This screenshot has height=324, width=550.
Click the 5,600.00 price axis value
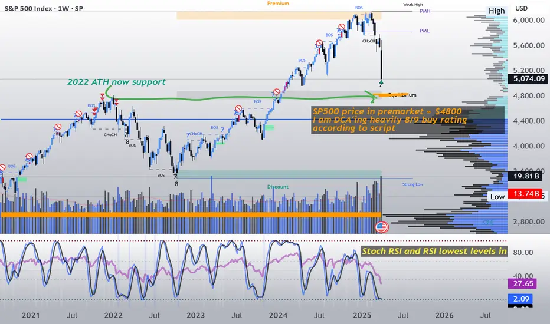point(529,45)
